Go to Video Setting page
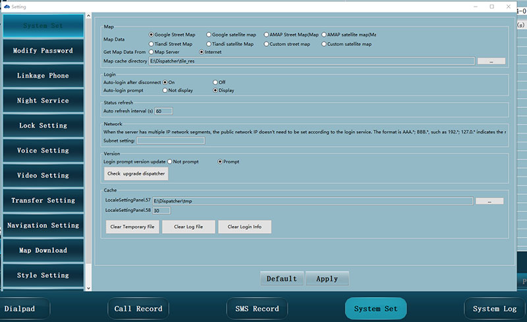The image size is (527, 322). click(43, 175)
